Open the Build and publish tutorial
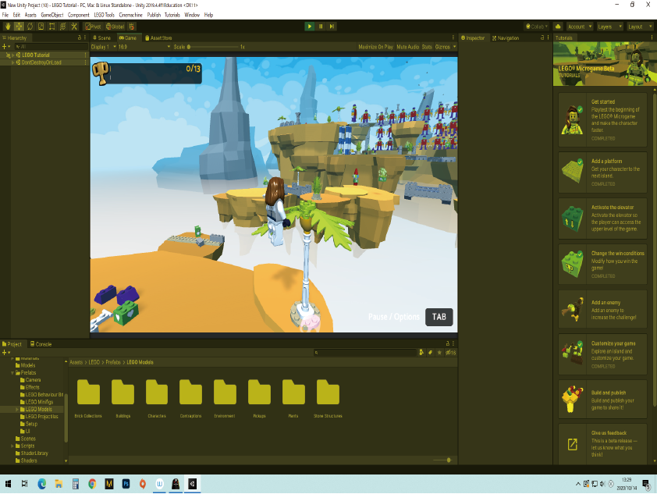 point(602,400)
